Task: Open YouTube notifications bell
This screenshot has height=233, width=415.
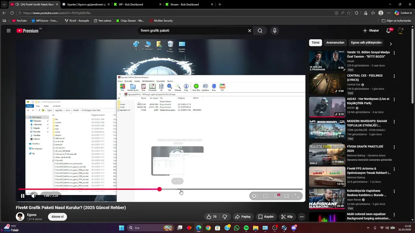Action: coord(389,31)
